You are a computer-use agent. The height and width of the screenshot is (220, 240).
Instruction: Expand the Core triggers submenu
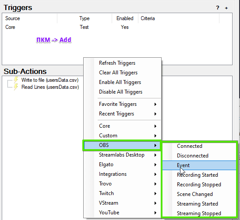tap(122, 126)
